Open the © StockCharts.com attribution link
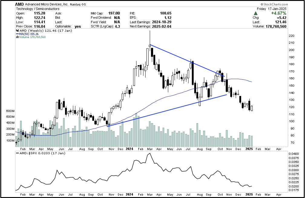Viewport: 305px width, 198px height. pyautogui.click(x=274, y=4)
